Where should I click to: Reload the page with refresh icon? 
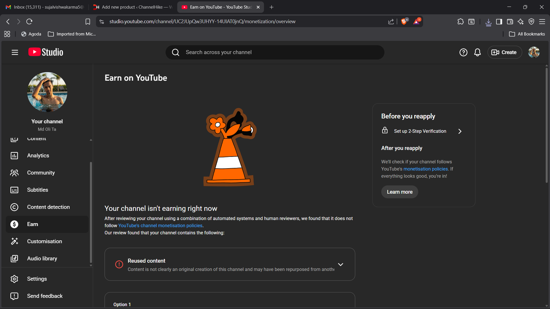pyautogui.click(x=30, y=22)
